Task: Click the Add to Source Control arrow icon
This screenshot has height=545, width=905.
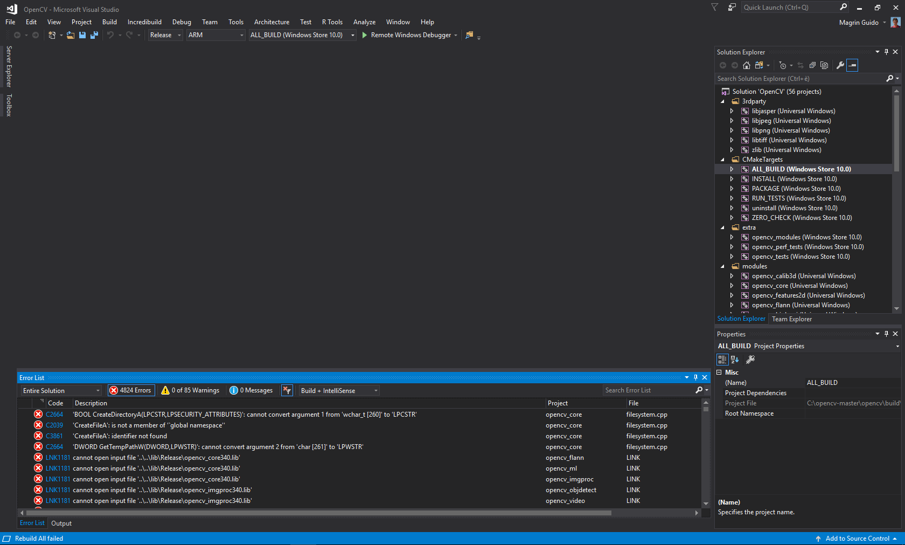Action: (x=818, y=539)
